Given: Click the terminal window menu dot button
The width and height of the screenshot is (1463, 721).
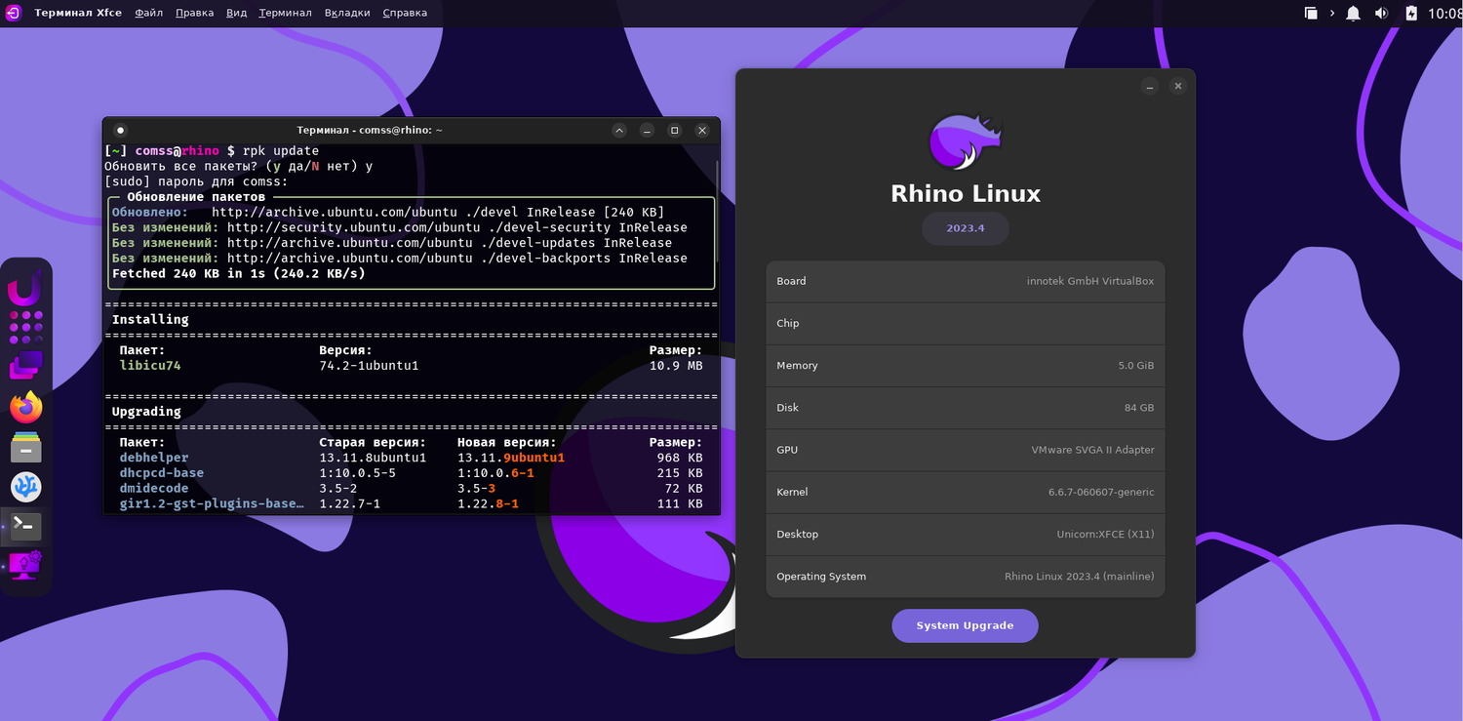Looking at the screenshot, I should pyautogui.click(x=121, y=130).
